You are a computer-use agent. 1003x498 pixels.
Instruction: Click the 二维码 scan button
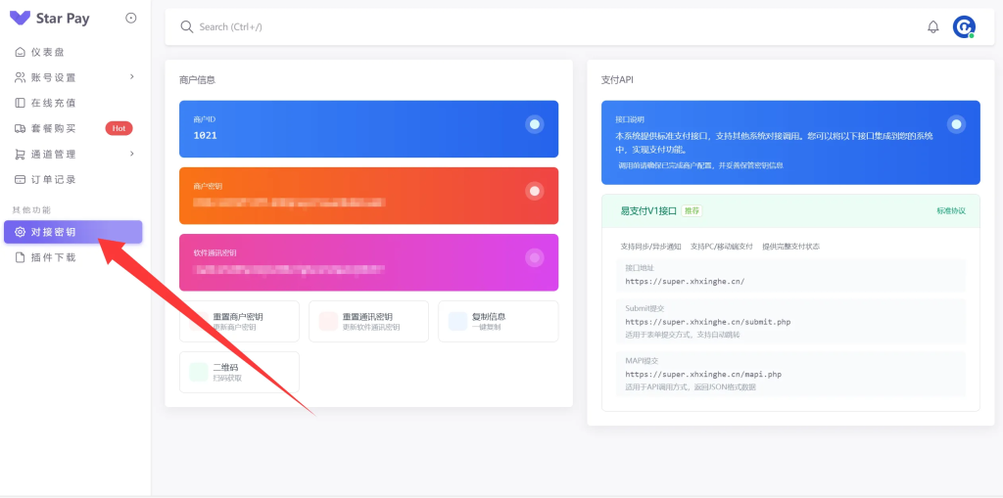pyautogui.click(x=239, y=372)
